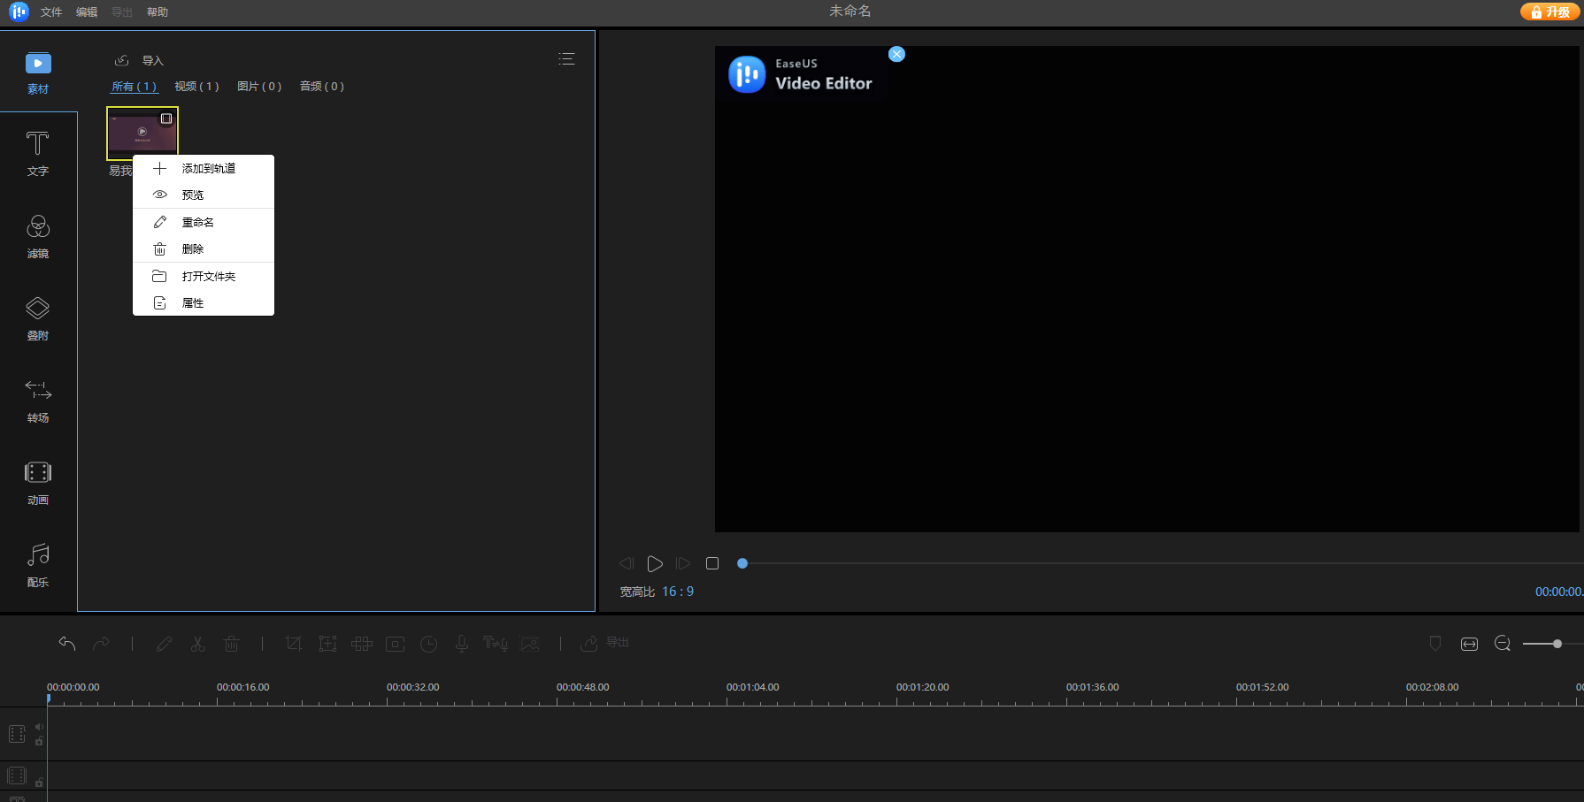Click the orange 升级 upgrade button
This screenshot has width=1584, height=802.
tap(1550, 11)
